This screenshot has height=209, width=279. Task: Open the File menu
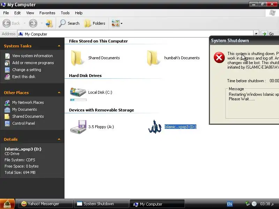tap(6, 13)
